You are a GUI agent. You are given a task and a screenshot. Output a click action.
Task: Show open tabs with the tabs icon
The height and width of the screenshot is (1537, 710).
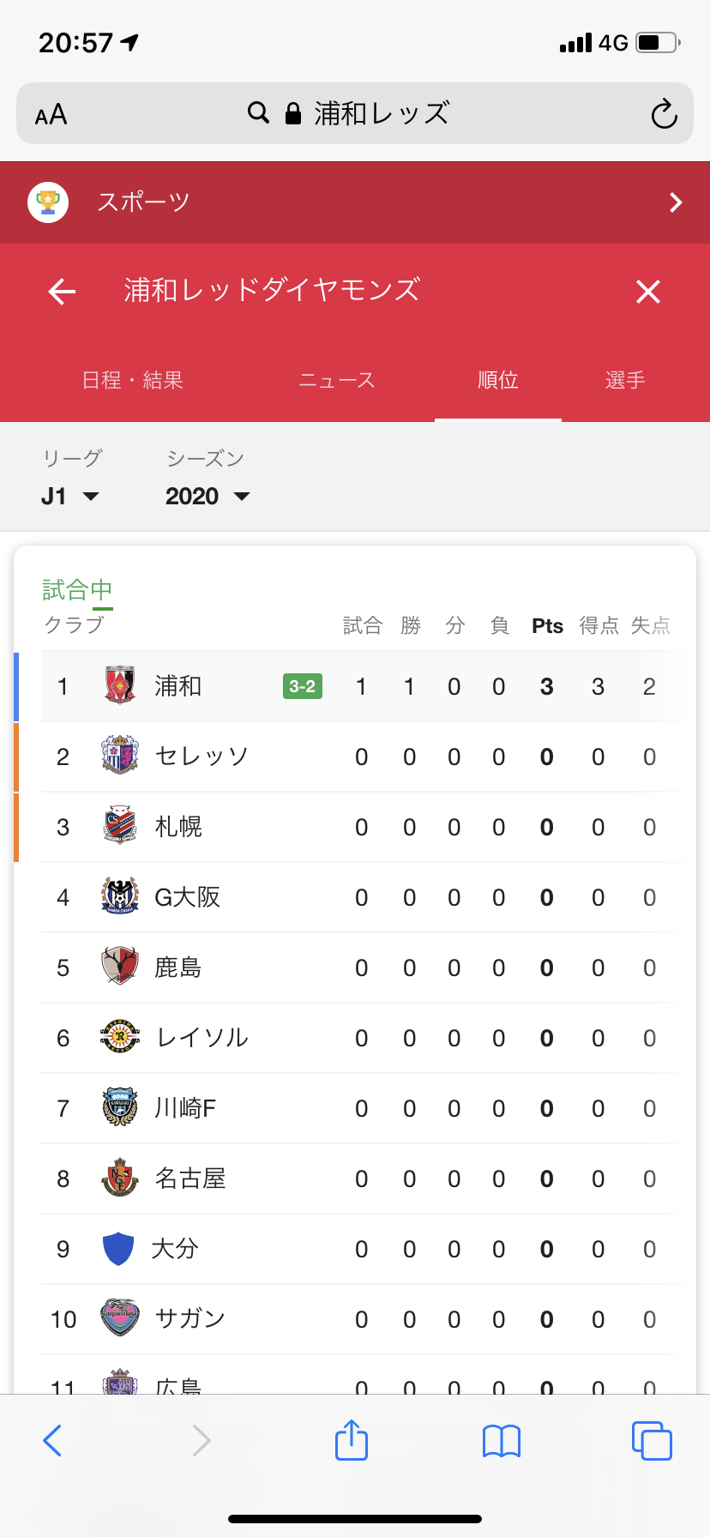(652, 1440)
